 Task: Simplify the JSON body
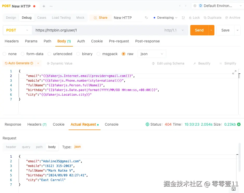228,63
